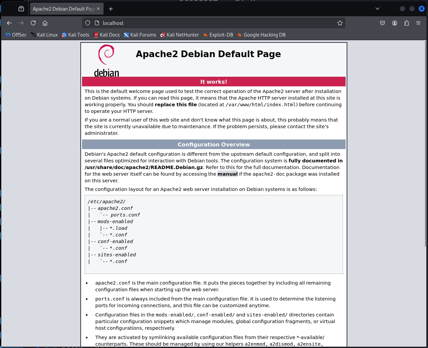This screenshot has width=428, height=348.
Task: Click the ports.conf line in tree
Action: [125, 215]
